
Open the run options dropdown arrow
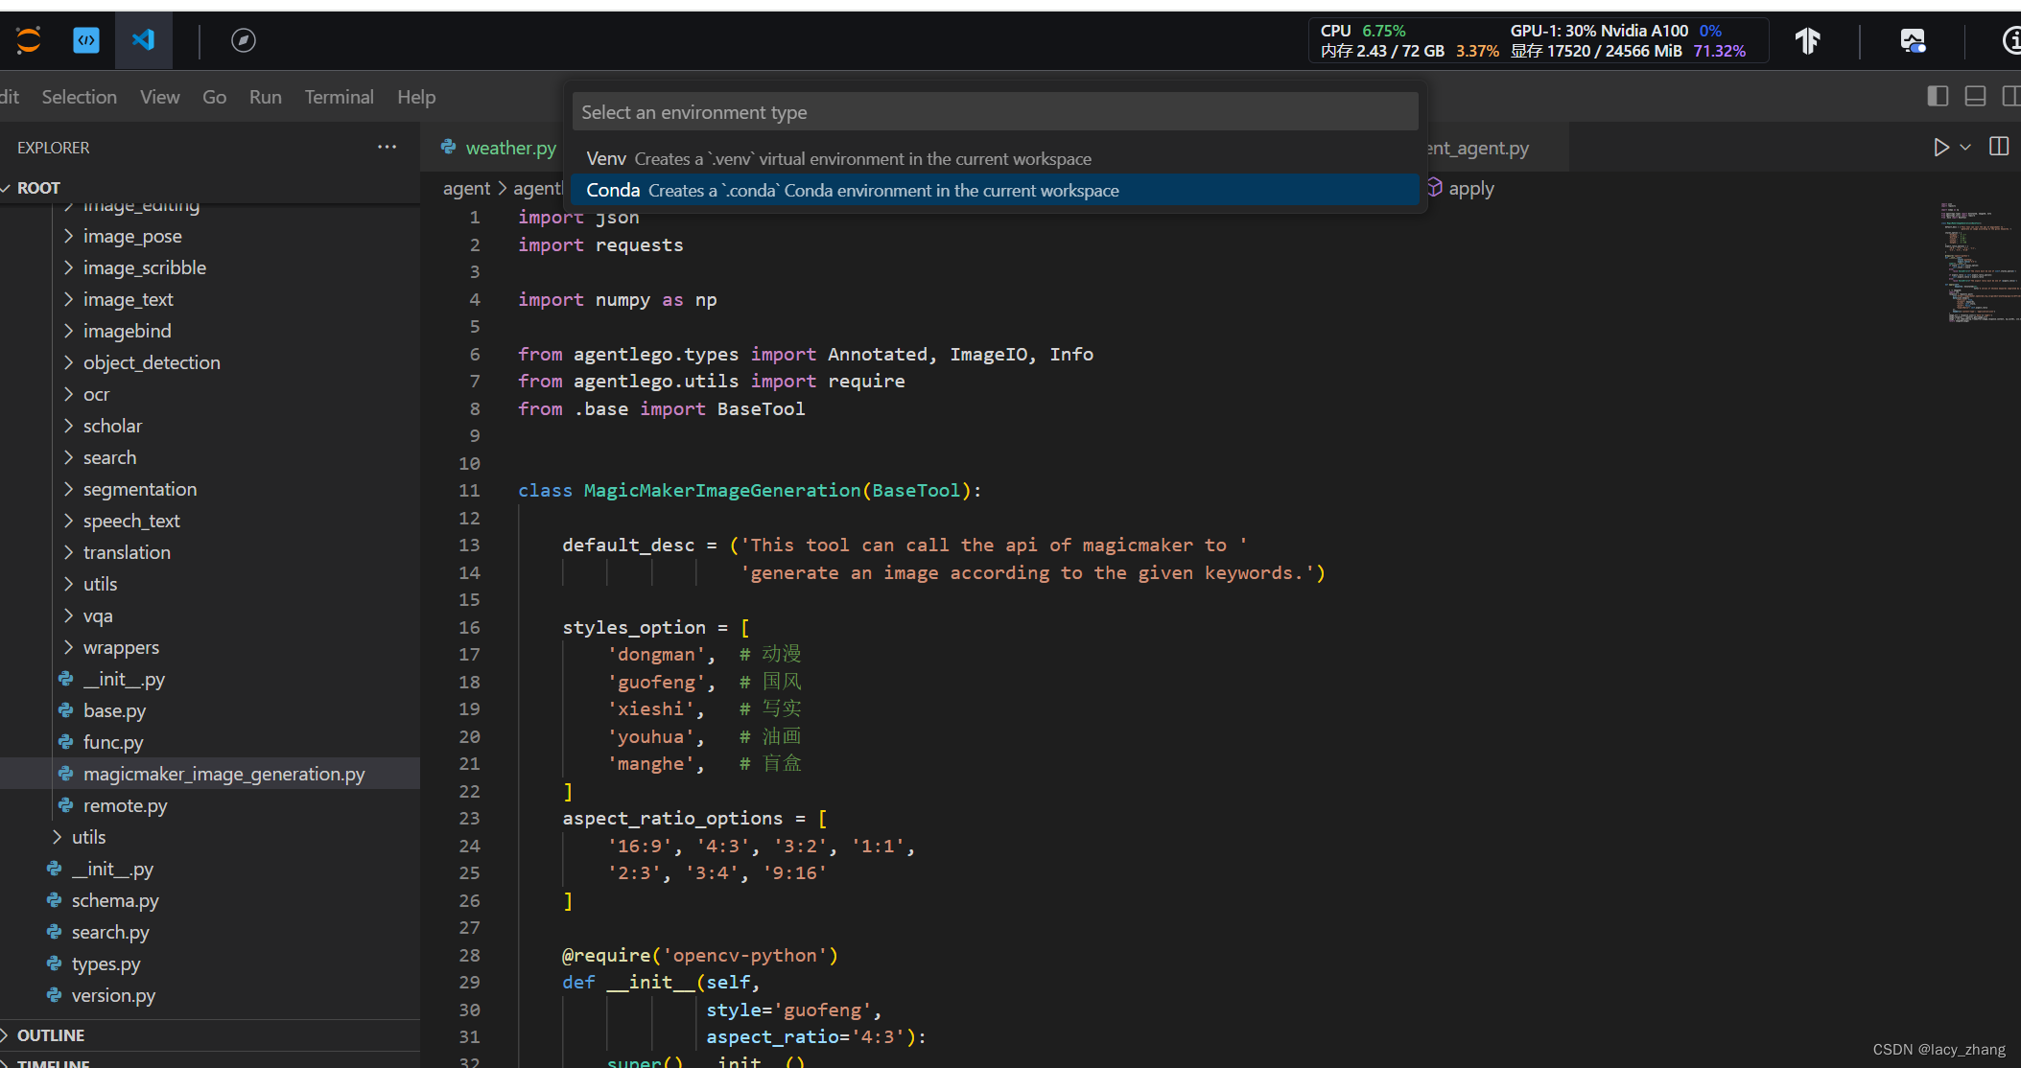[1965, 148]
